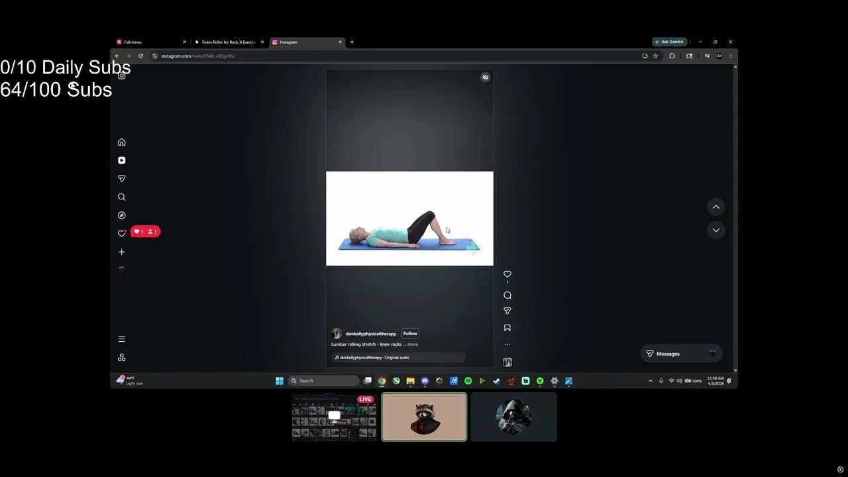Open Notifications heart icon in sidebar
Screen dimensions: 848x477
(x=121, y=233)
